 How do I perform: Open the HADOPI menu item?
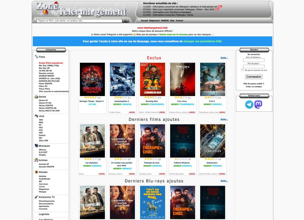click(165, 20)
